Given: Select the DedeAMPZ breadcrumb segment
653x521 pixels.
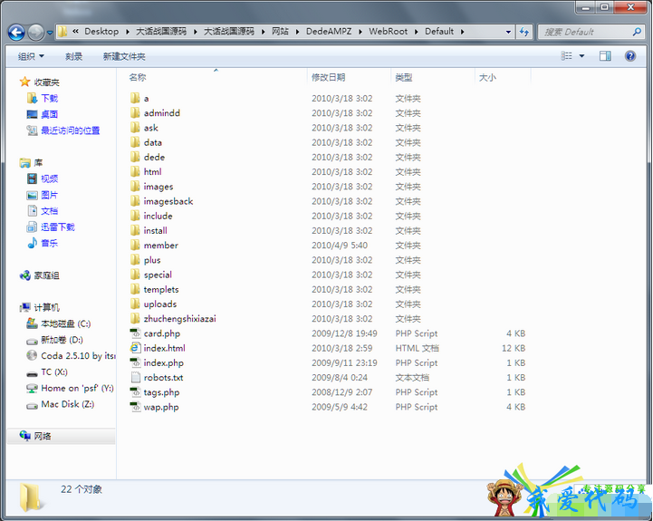Looking at the screenshot, I should [329, 32].
